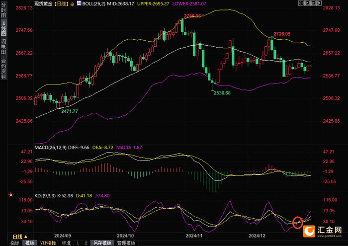Click the red sun icon beside KDJ
Image resolution: width=348 pixels, height=246 pixels.
coord(10,195)
